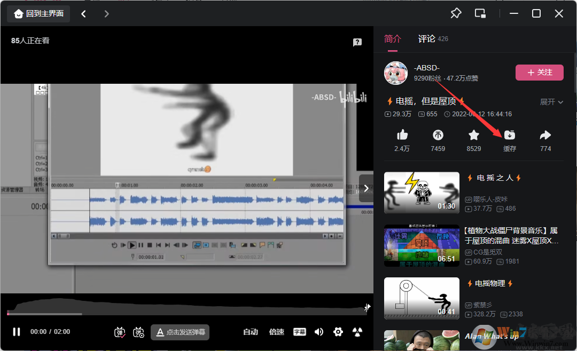Click the 缓存 download icon
This screenshot has width=577, height=351.
(x=510, y=135)
